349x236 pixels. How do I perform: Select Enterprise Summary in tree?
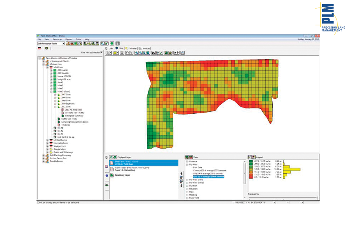point(74,116)
